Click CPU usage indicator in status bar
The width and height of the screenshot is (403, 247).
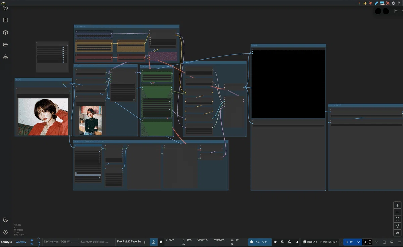[x=170, y=240]
